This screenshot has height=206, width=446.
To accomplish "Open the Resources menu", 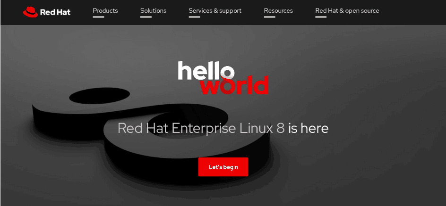I will tap(278, 11).
